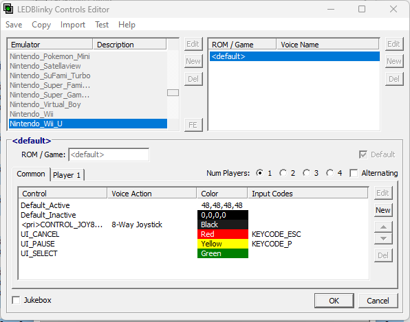This screenshot has width=410, height=322.
Task: Select 4 players radio button
Action: click(330, 173)
